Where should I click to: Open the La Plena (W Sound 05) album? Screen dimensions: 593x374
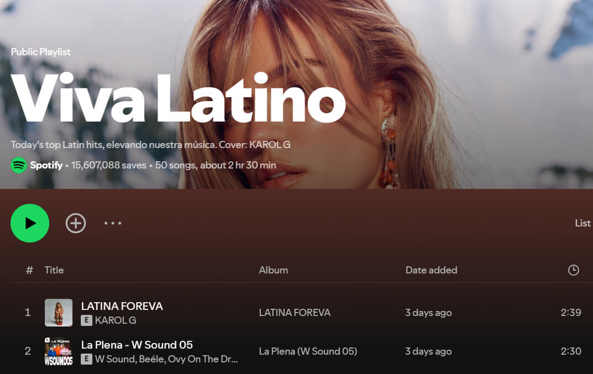(308, 351)
